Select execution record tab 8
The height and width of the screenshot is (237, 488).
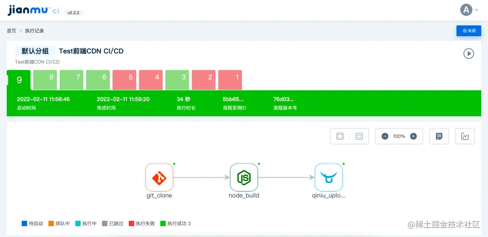tap(45, 80)
